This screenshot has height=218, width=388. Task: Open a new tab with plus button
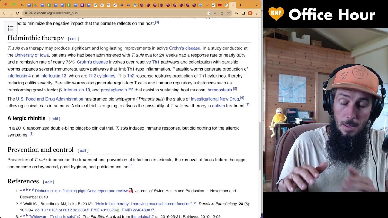[x=241, y=5]
